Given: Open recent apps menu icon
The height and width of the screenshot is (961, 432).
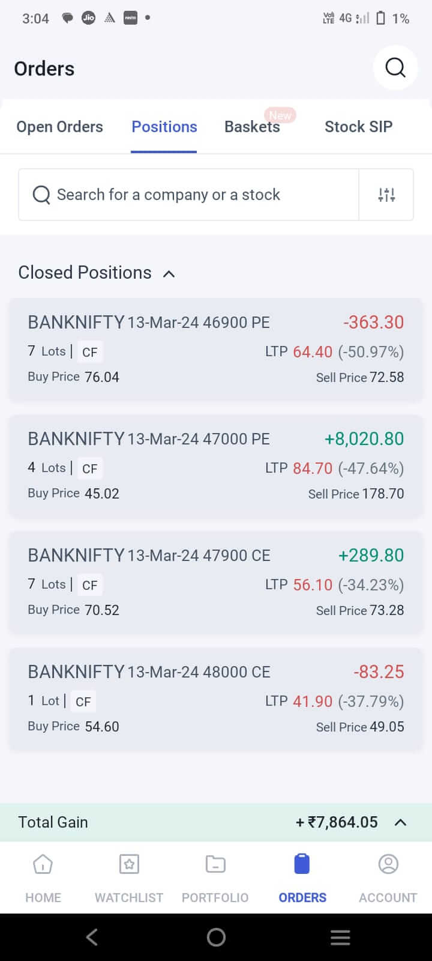Looking at the screenshot, I should click(340, 937).
